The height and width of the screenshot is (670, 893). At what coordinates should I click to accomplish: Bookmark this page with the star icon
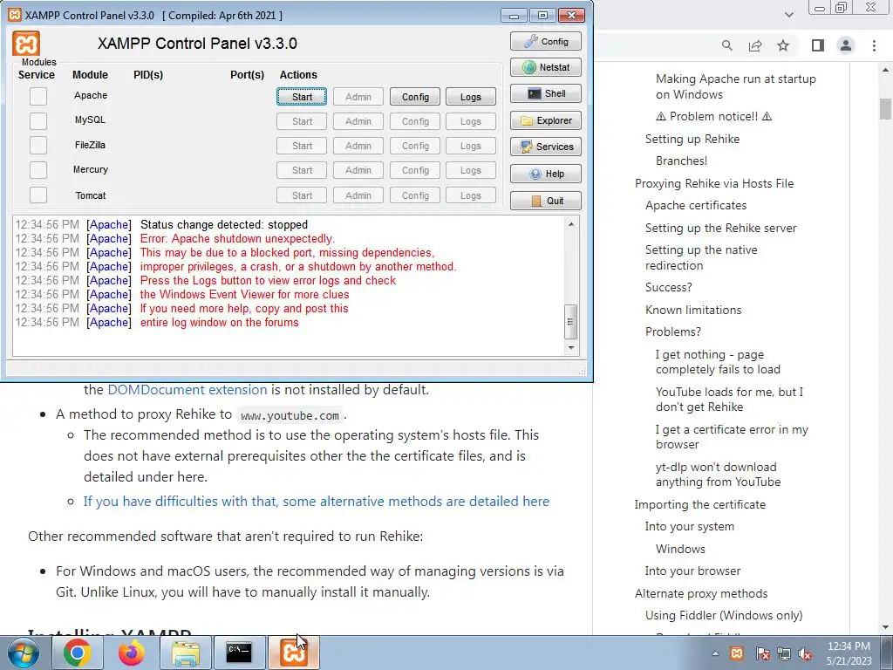click(x=783, y=45)
